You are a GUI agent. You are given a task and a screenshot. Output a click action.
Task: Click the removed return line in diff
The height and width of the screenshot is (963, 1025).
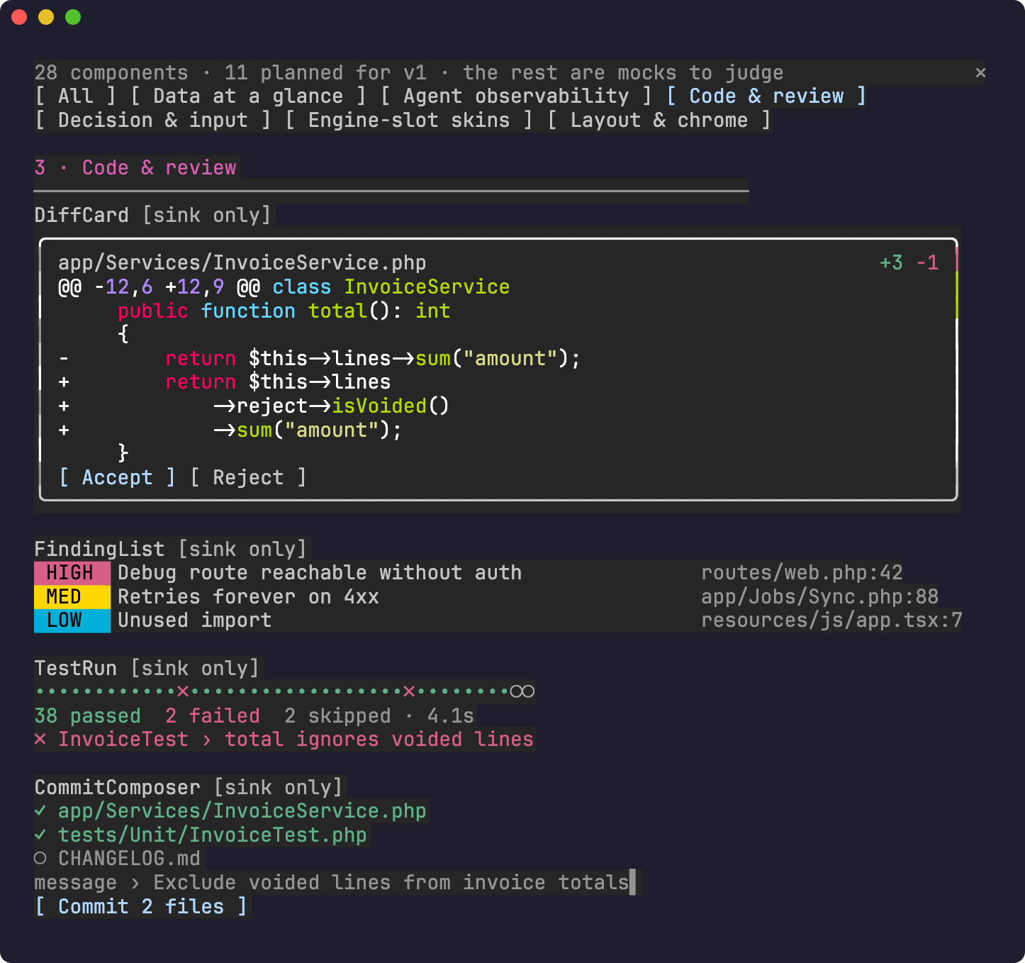point(320,358)
